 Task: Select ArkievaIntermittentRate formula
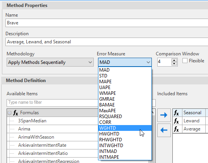tap(42, 145)
